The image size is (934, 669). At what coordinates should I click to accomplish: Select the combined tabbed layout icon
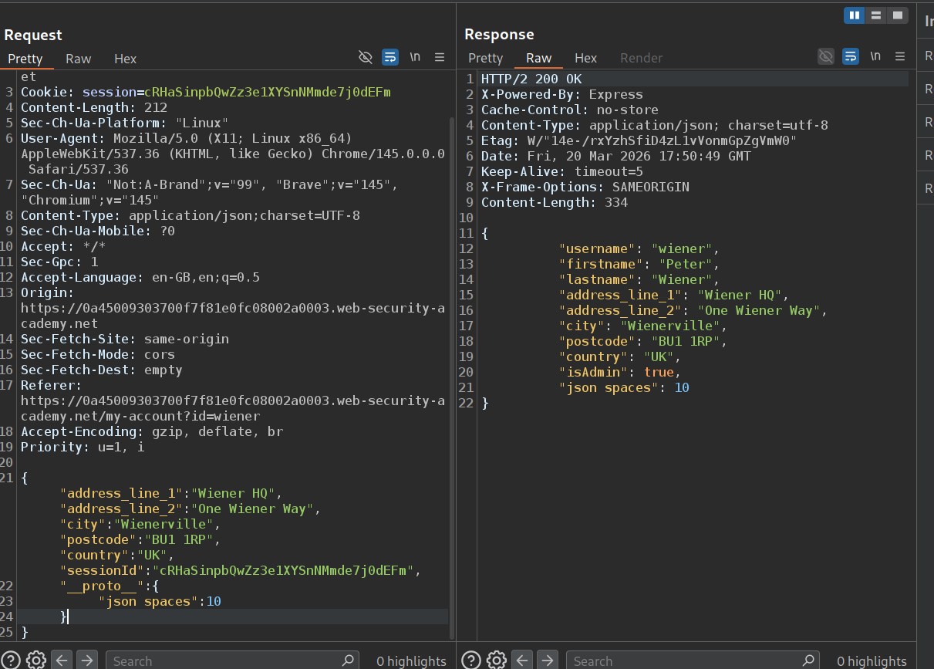[897, 15]
